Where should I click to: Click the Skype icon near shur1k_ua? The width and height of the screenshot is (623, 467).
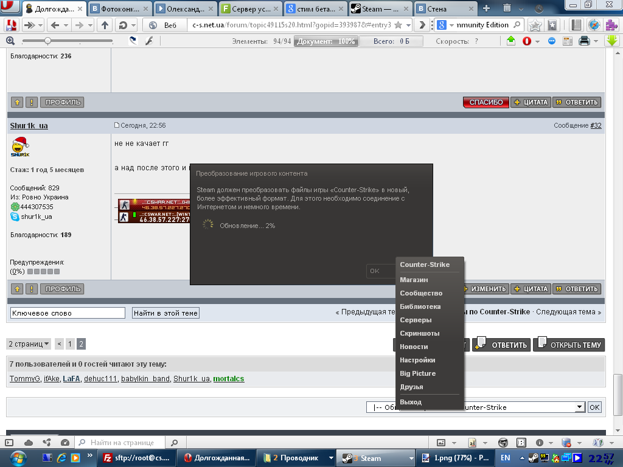point(15,217)
